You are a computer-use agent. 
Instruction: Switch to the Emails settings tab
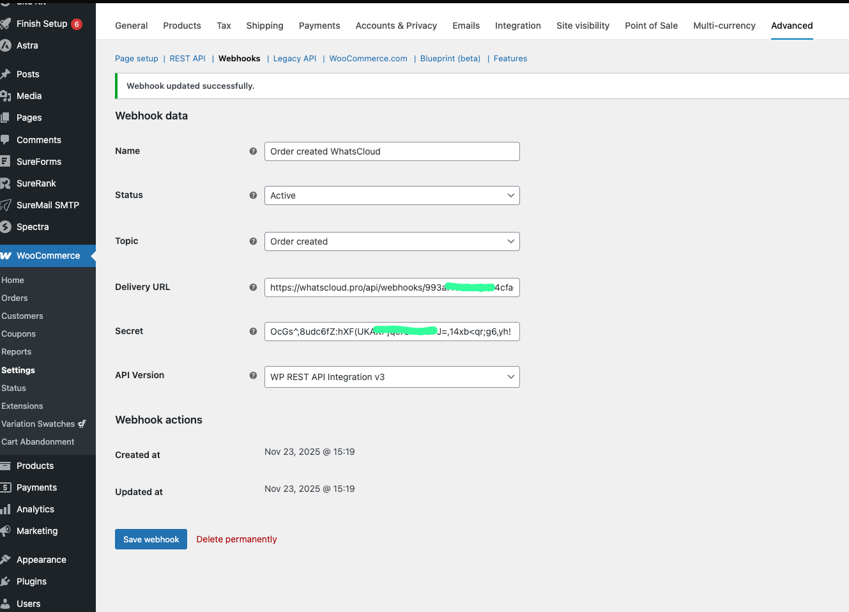coord(466,26)
